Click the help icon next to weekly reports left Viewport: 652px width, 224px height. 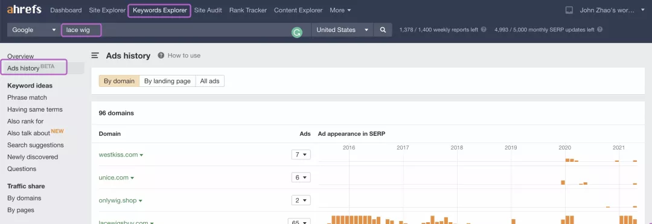pos(484,30)
